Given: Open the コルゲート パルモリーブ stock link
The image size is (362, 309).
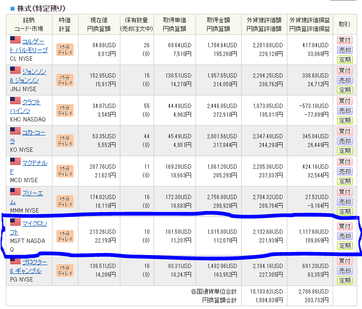Looking at the screenshot, I should (x=29, y=45).
